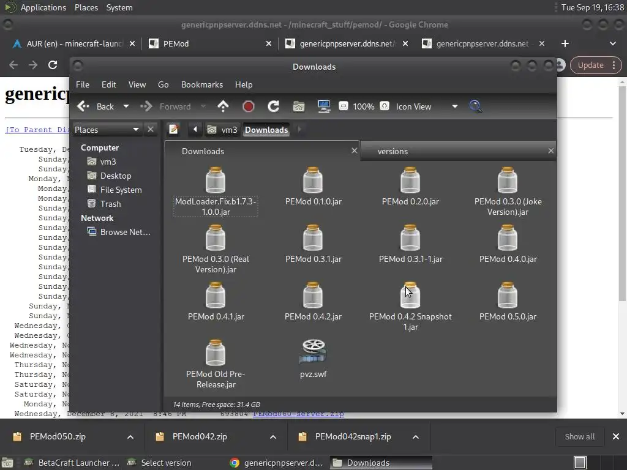
Task: Select PEMod 0.1.0.jar file icon
Action: coord(313,181)
